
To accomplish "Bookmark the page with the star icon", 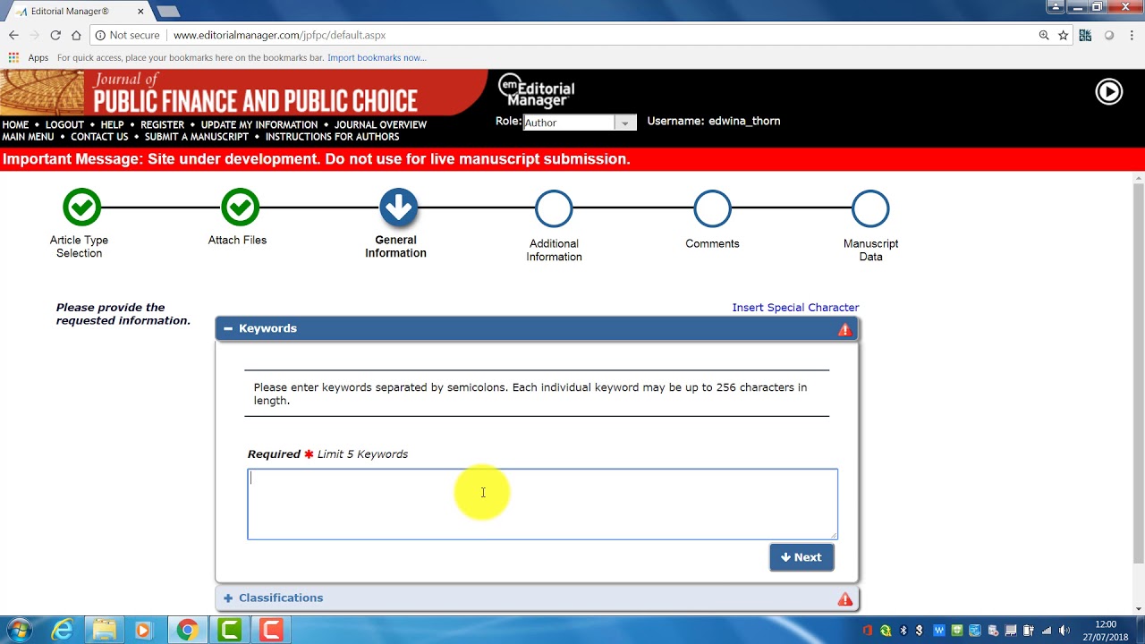I will click(x=1063, y=35).
